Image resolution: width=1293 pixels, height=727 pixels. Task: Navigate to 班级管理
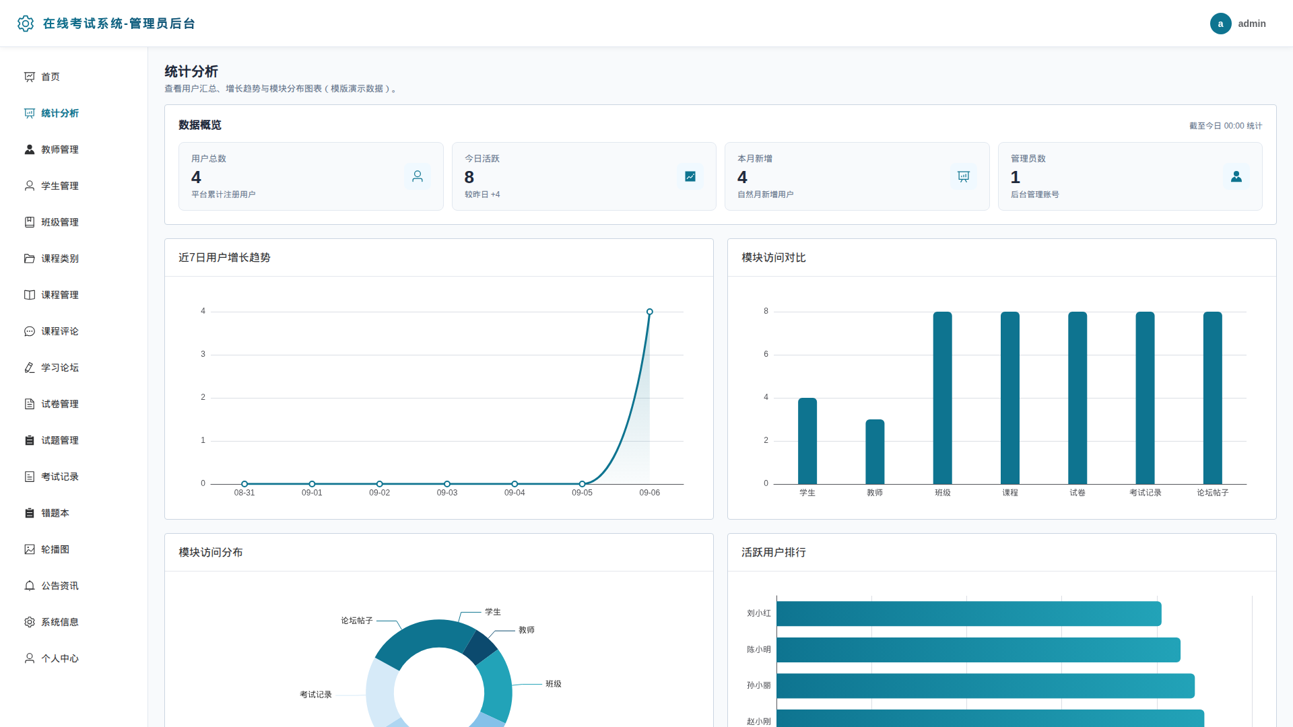pyautogui.click(x=74, y=222)
